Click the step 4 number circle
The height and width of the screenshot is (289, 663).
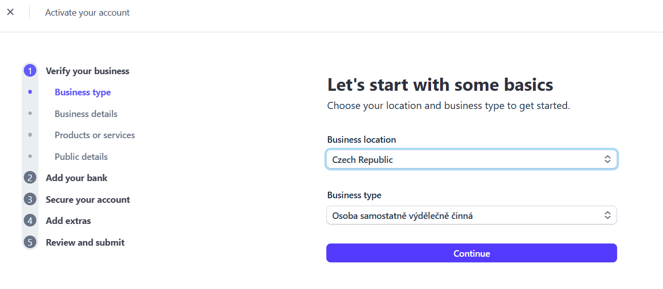[30, 221]
